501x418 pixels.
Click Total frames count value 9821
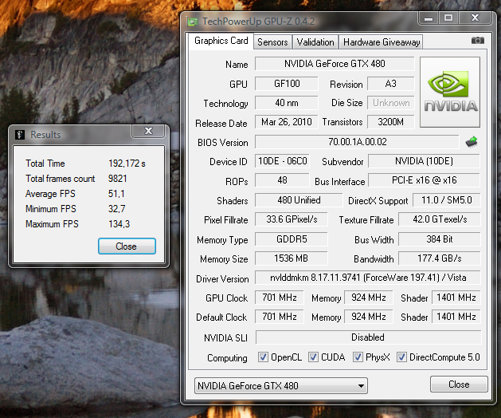(118, 179)
